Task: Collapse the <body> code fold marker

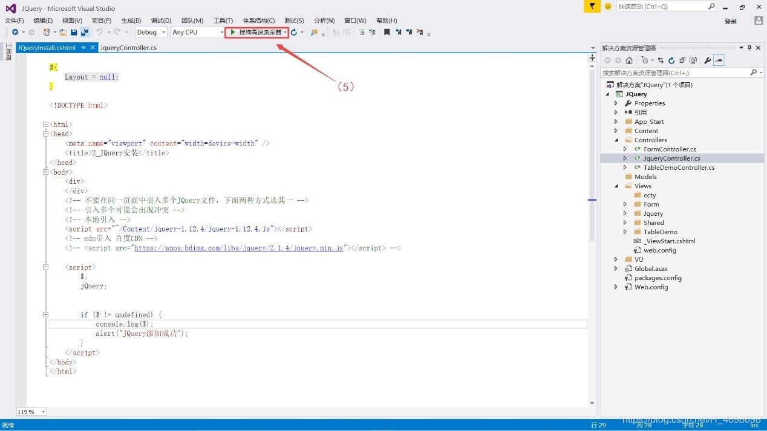Action: coord(45,172)
